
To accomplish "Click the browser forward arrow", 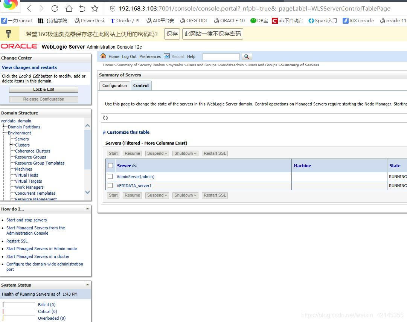I will click(41, 9).
